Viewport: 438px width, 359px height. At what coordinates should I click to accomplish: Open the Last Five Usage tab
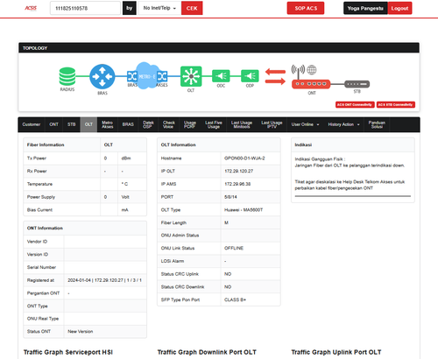(x=214, y=124)
